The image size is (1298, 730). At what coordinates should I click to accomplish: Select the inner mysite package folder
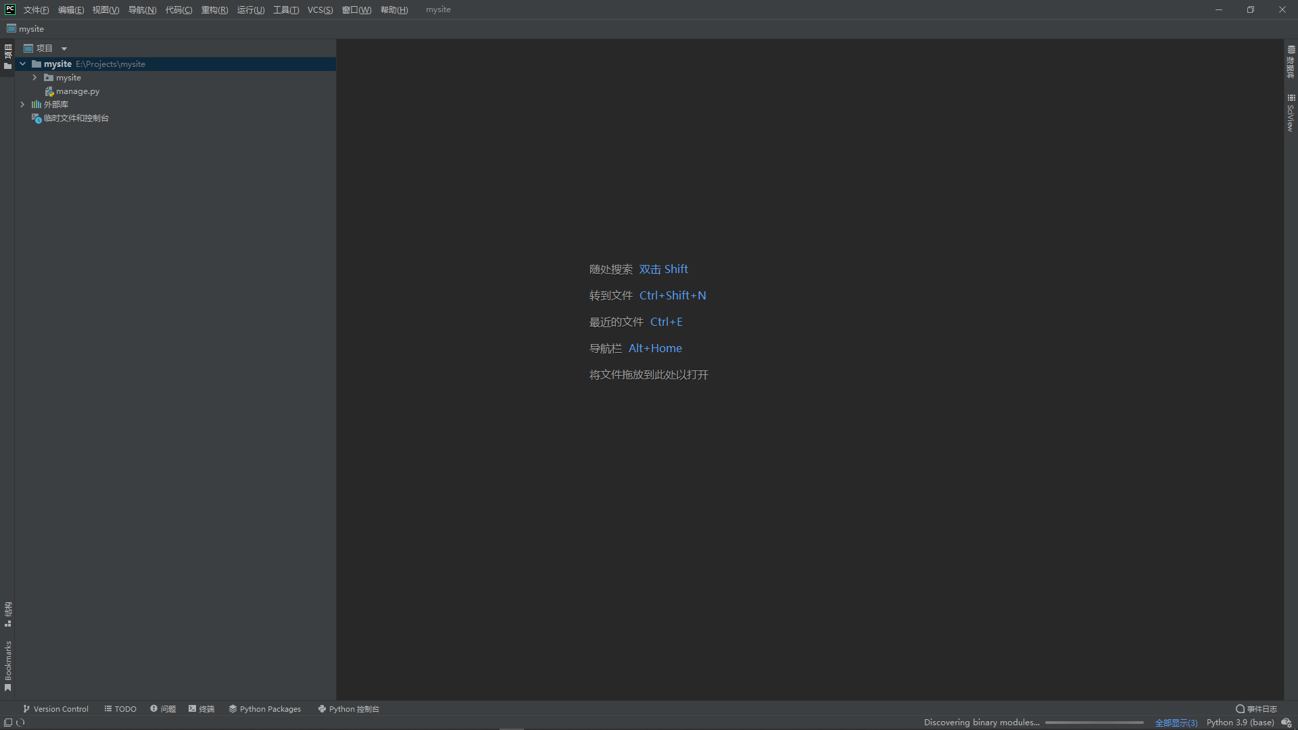[x=62, y=77]
